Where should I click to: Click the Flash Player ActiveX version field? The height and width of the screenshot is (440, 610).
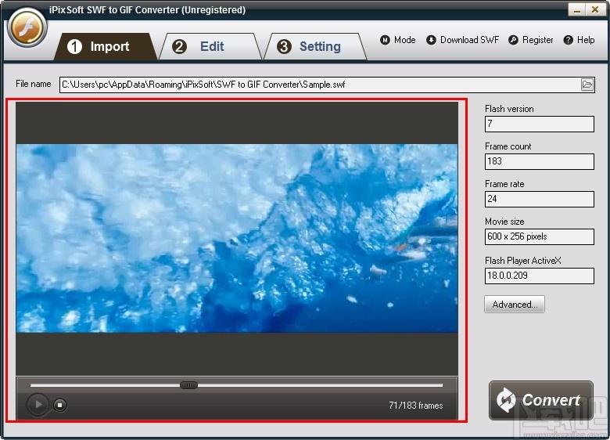tap(539, 276)
